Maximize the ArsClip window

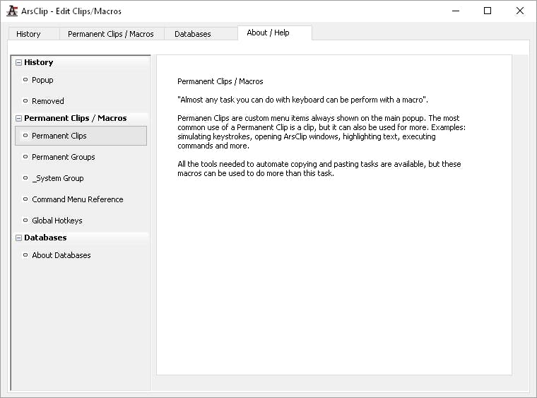(488, 11)
